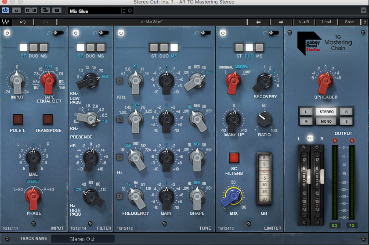The image size is (369, 245).
Task: Click the blue MIX knob
Action: pyautogui.click(x=233, y=196)
